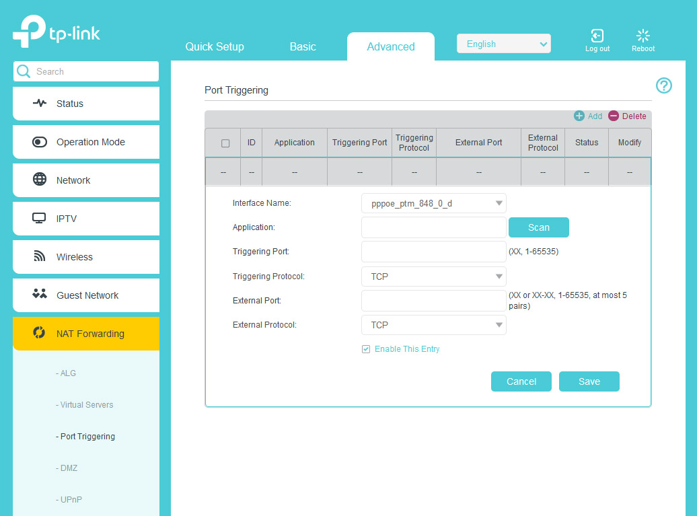Click the Log out icon
The width and height of the screenshot is (697, 516).
pyautogui.click(x=597, y=36)
